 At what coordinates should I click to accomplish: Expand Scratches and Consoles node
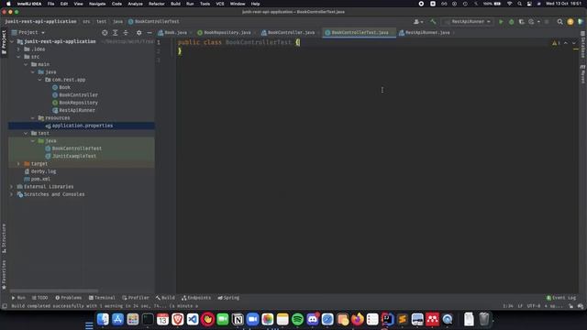click(12, 194)
